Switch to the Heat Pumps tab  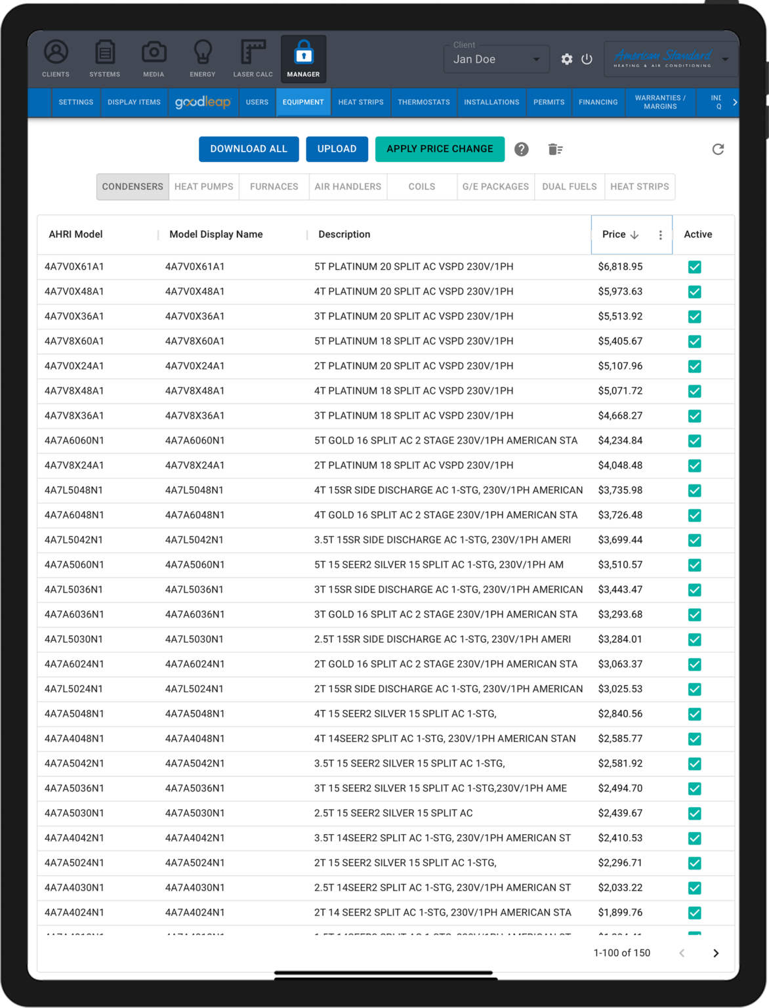(203, 187)
